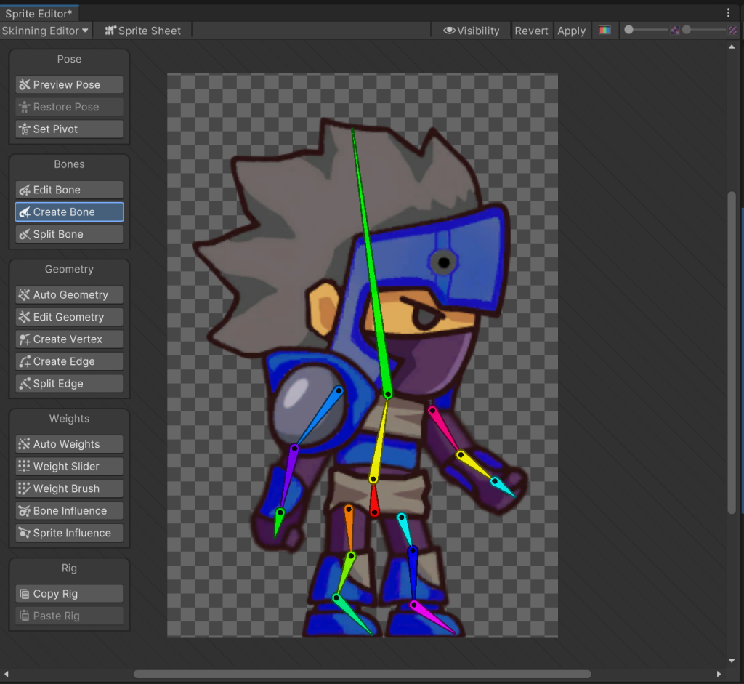The width and height of the screenshot is (744, 684).
Task: Toggle the color/alpha view button
Action: (x=604, y=31)
